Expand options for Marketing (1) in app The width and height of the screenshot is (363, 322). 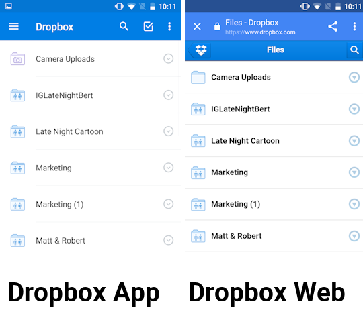(168, 204)
